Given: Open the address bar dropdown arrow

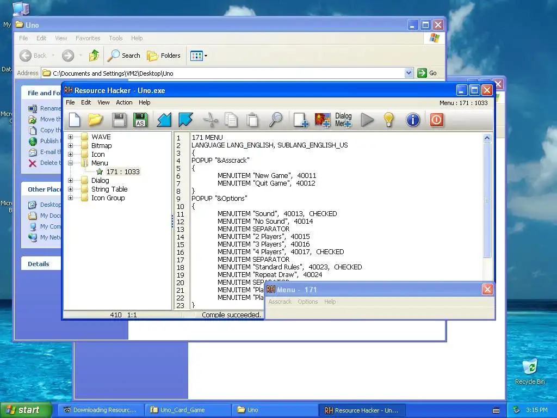Looking at the screenshot, I should tap(409, 73).
